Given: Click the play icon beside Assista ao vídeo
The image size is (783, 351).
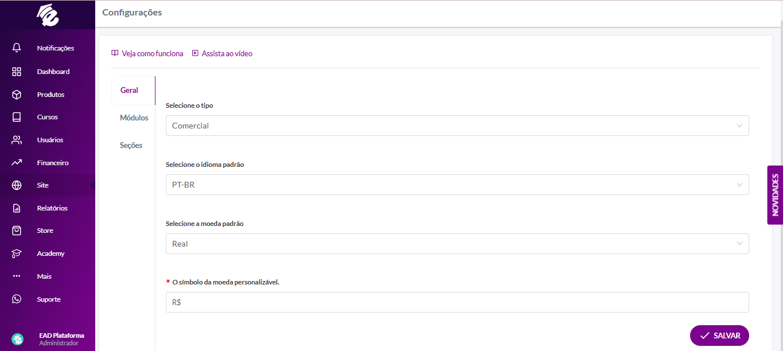Looking at the screenshot, I should 195,53.
